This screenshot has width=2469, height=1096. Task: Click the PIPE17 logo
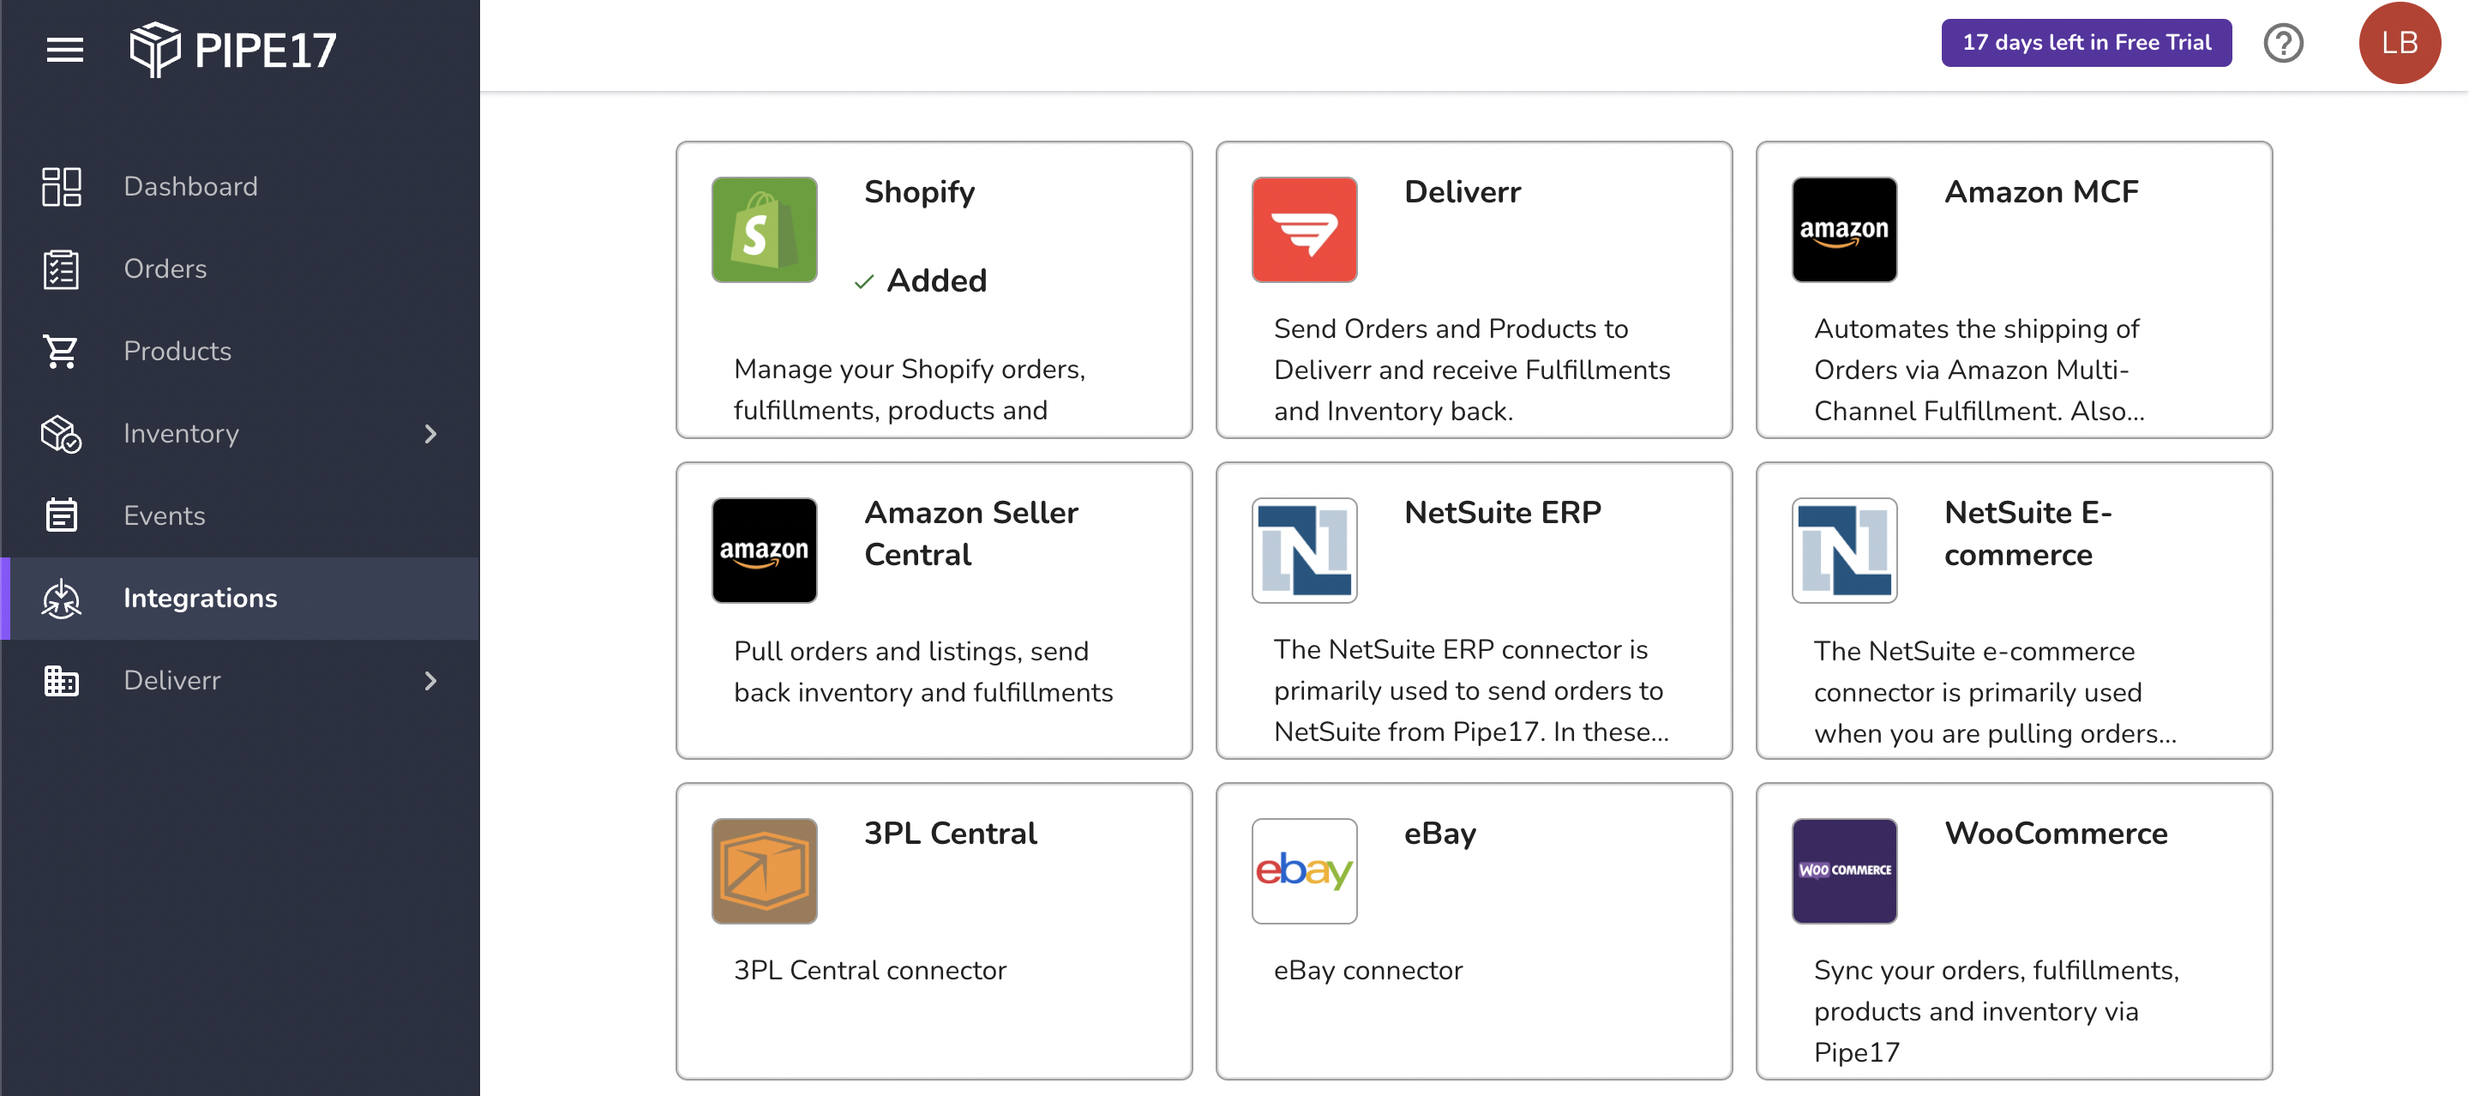233,49
